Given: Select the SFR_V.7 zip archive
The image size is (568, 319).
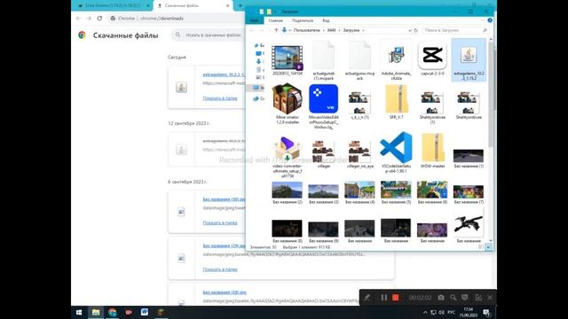Looking at the screenshot, I should coord(397,102).
